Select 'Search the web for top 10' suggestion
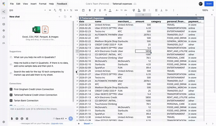Image resolution: width=216 pixels, height=126 pixels. 39,73
